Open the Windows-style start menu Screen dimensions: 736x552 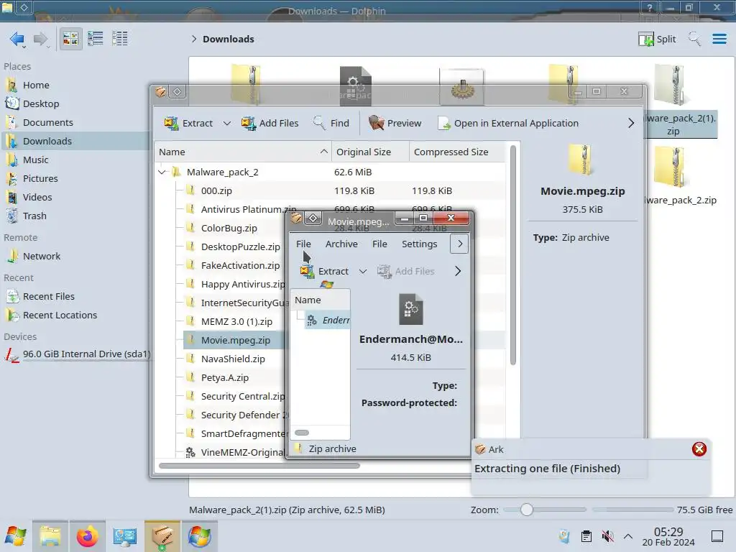tap(16, 536)
